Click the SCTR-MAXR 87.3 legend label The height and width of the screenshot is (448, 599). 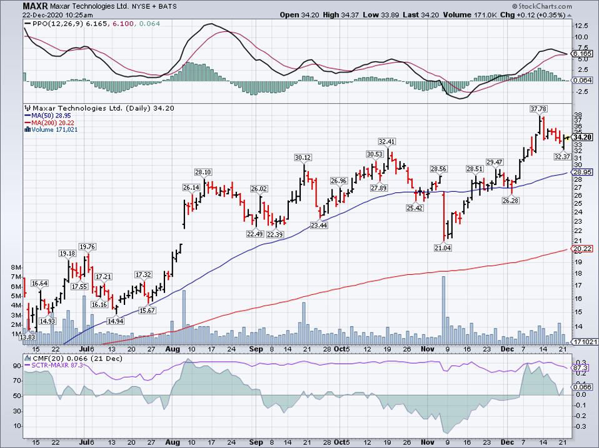pos(58,366)
